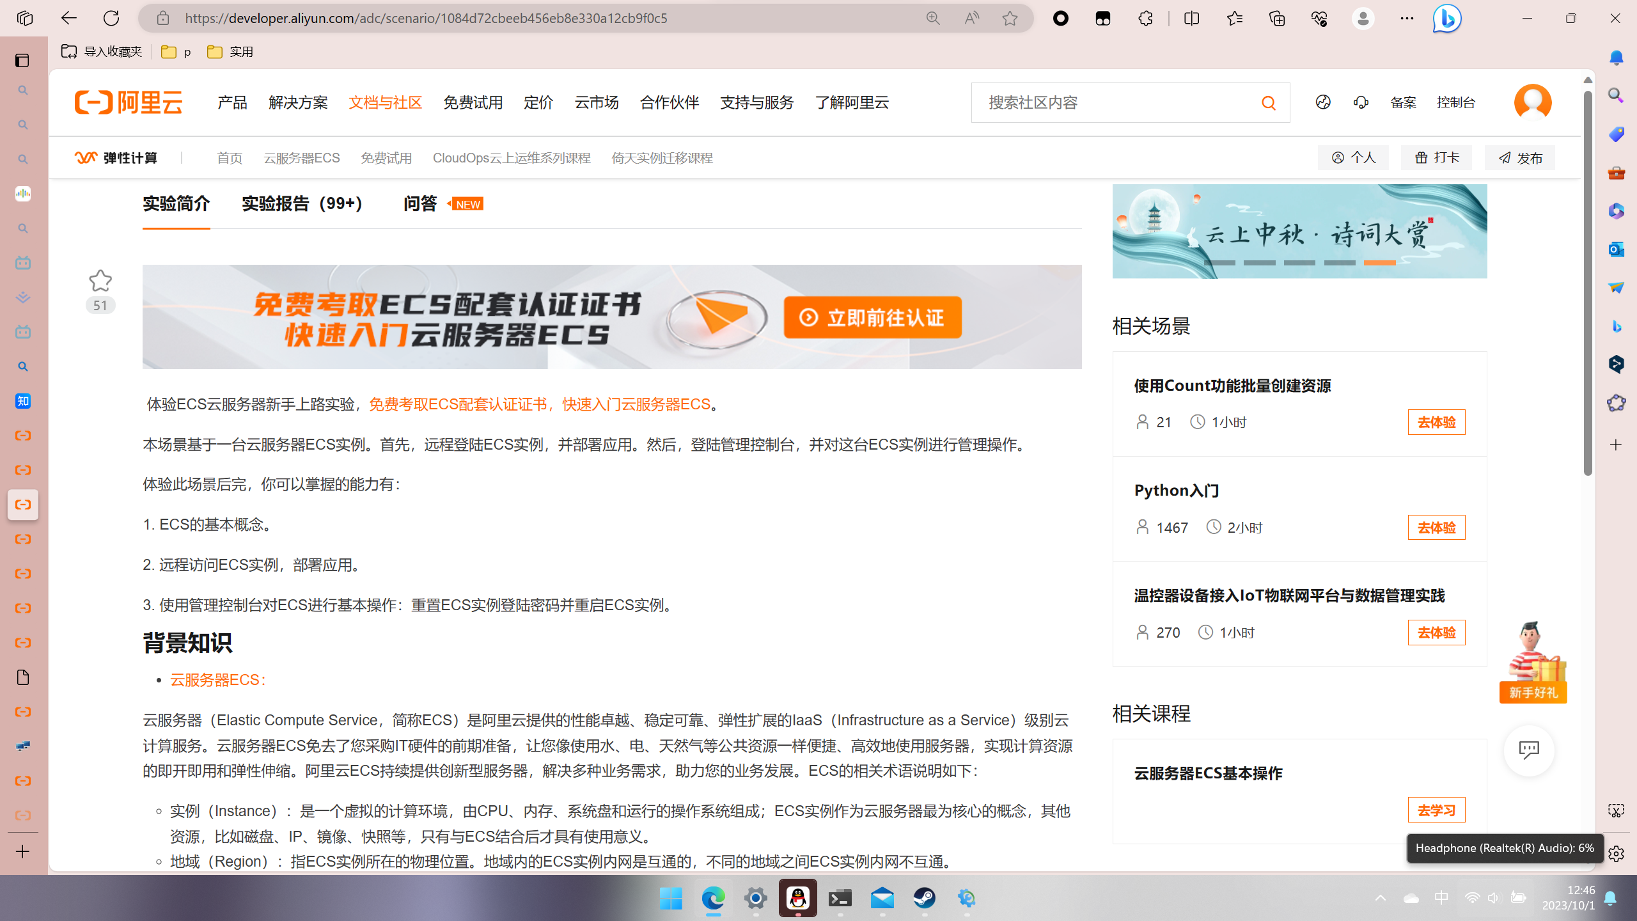Refresh the current page
This screenshot has width=1637, height=921.
pos(111,18)
